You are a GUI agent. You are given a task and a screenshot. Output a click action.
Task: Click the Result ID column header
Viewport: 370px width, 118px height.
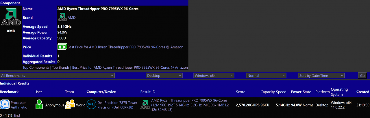pyautogui.click(x=148, y=92)
